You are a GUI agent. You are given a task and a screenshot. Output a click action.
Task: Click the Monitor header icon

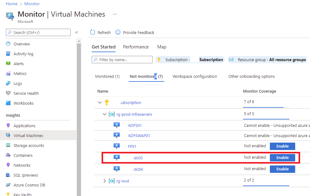(x=10, y=16)
